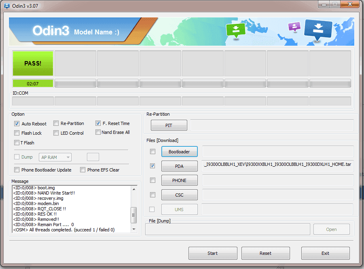
Task: Click the PDA file path field
Action: point(277,165)
